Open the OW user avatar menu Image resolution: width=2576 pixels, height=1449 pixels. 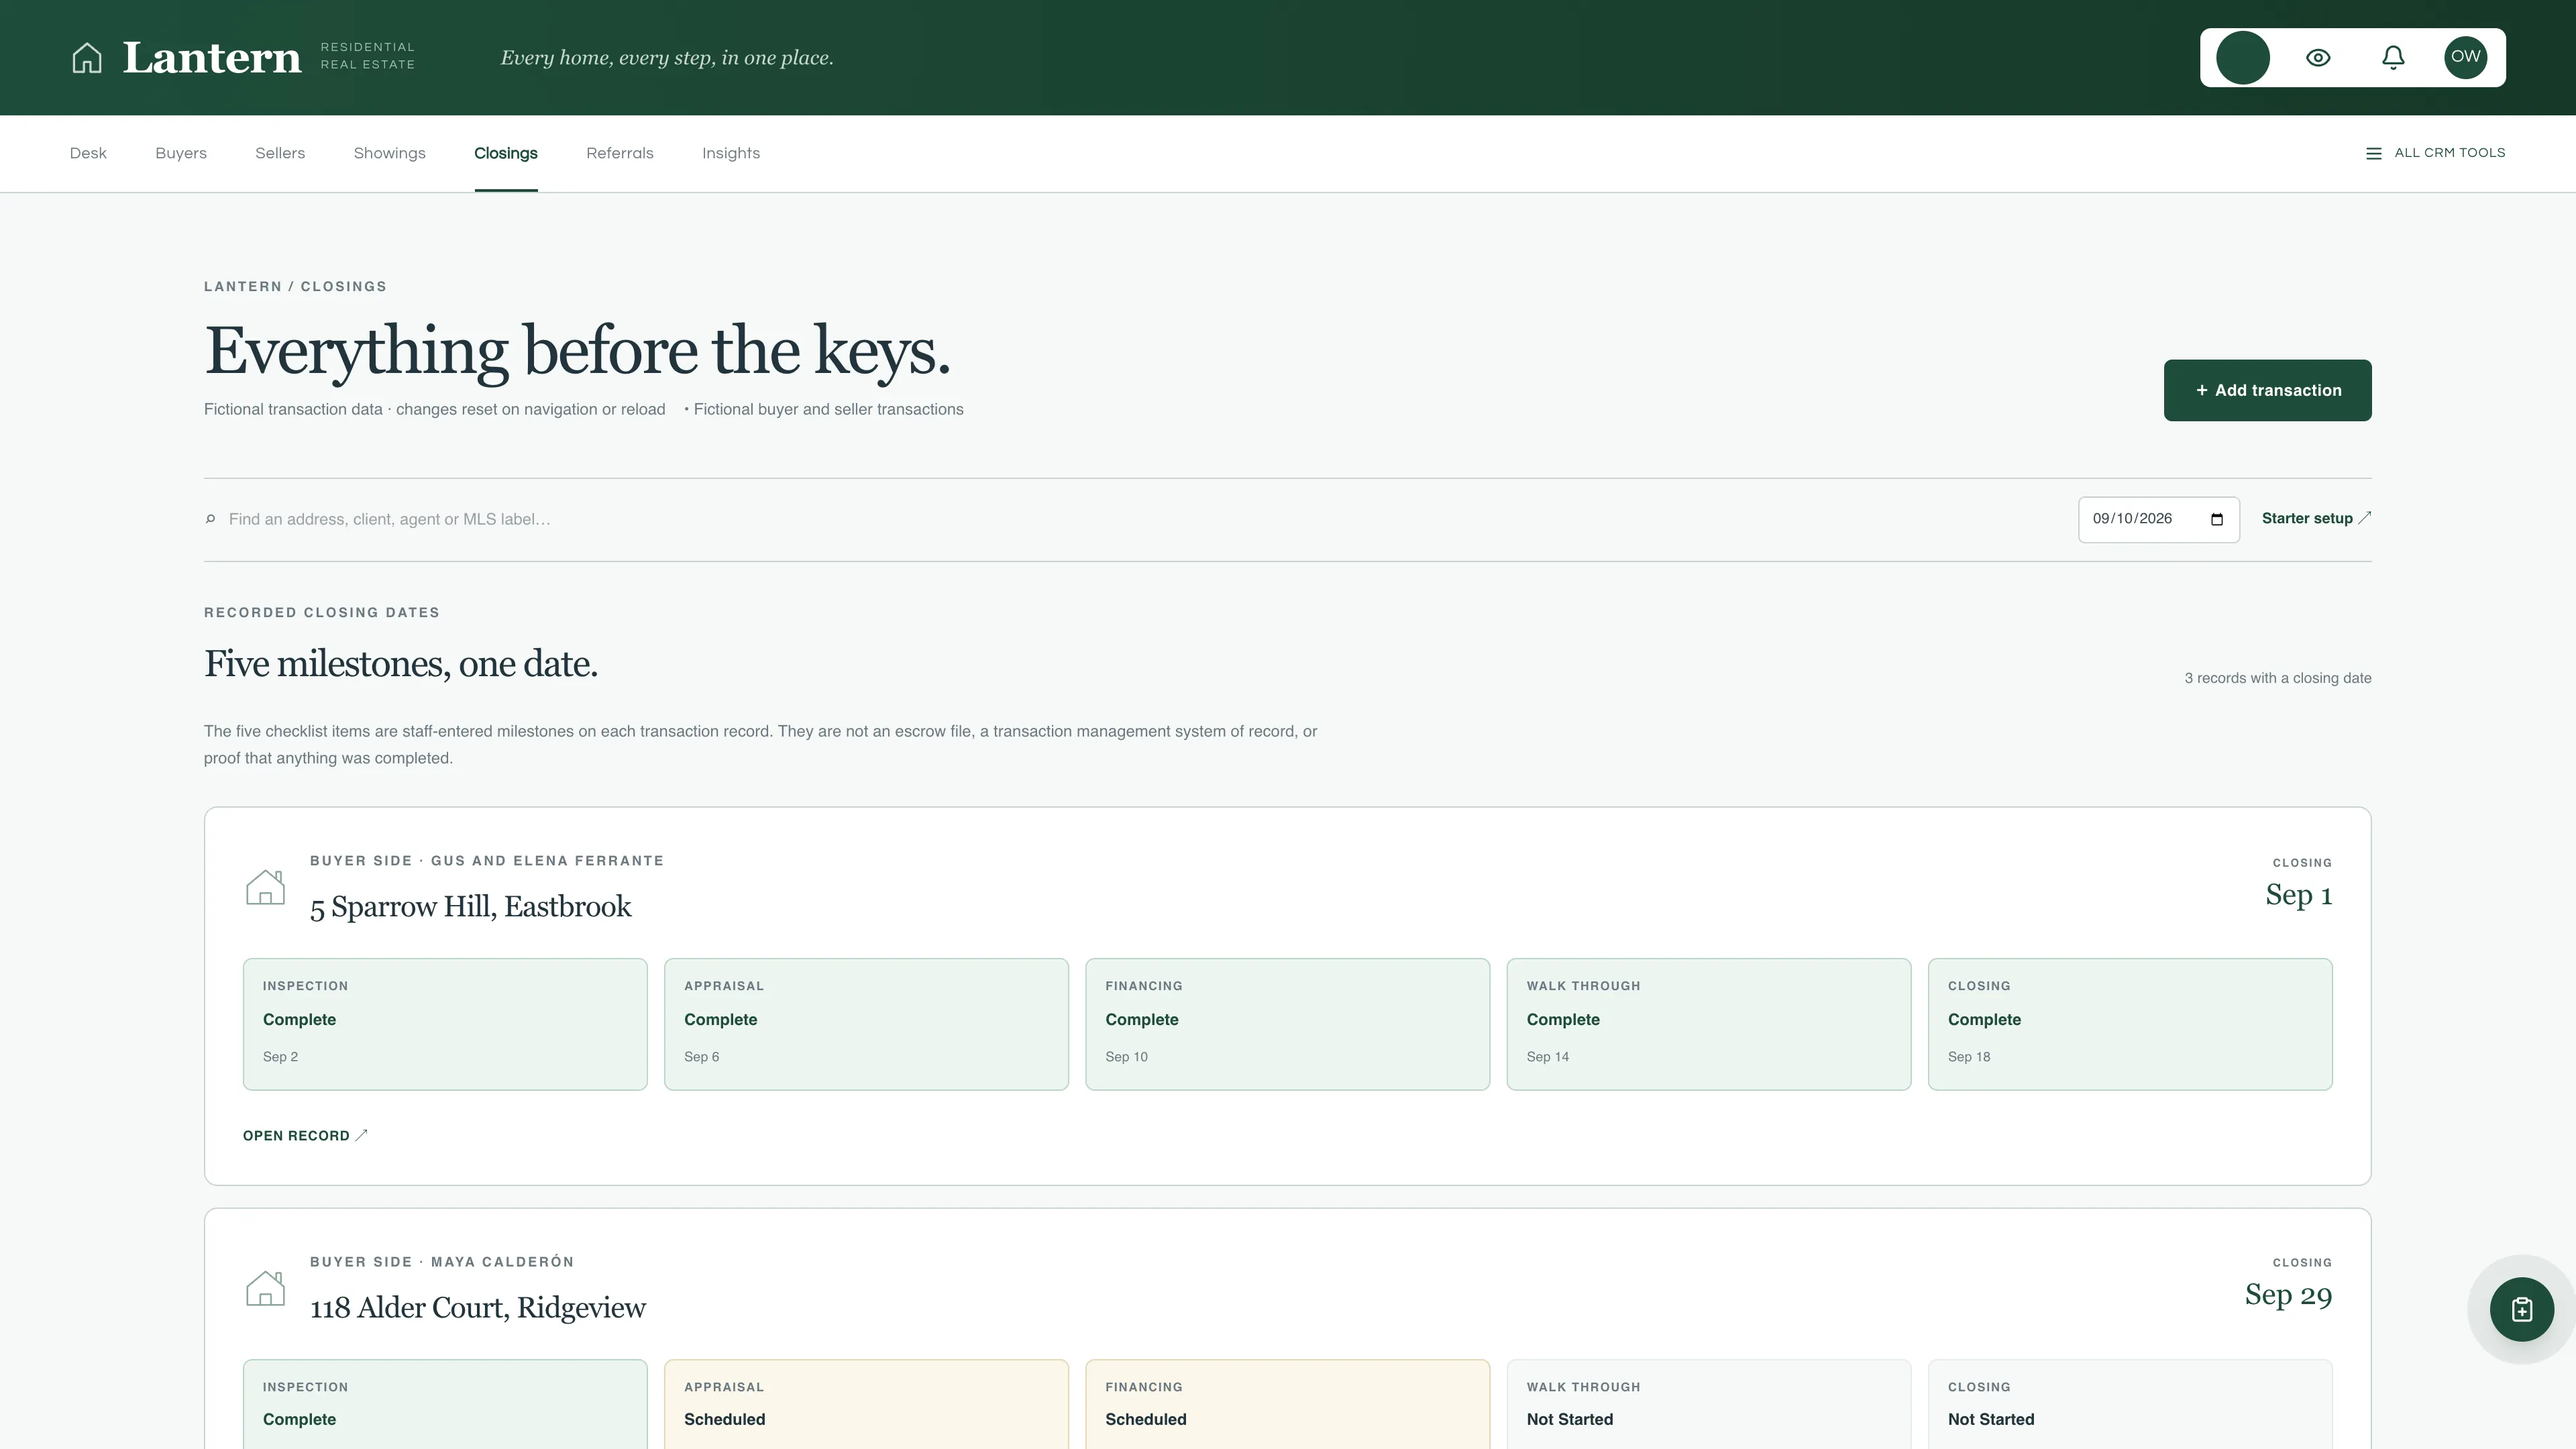click(x=2466, y=57)
